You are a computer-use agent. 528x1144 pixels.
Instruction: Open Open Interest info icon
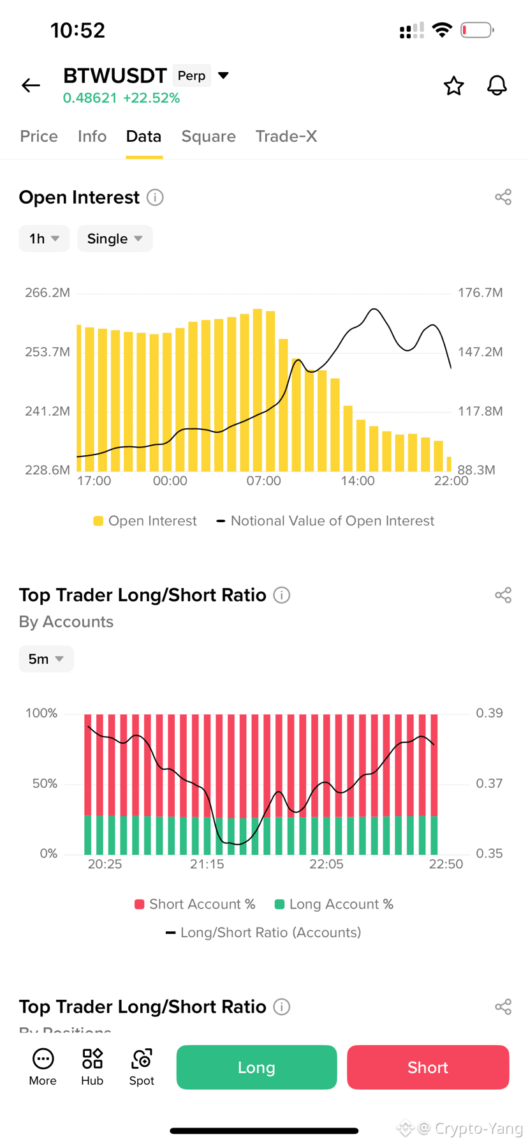coord(155,197)
